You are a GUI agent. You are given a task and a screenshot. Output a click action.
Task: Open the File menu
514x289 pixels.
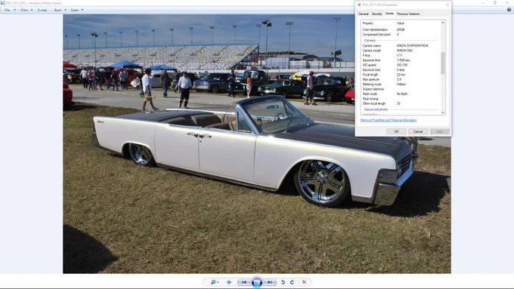(10, 10)
